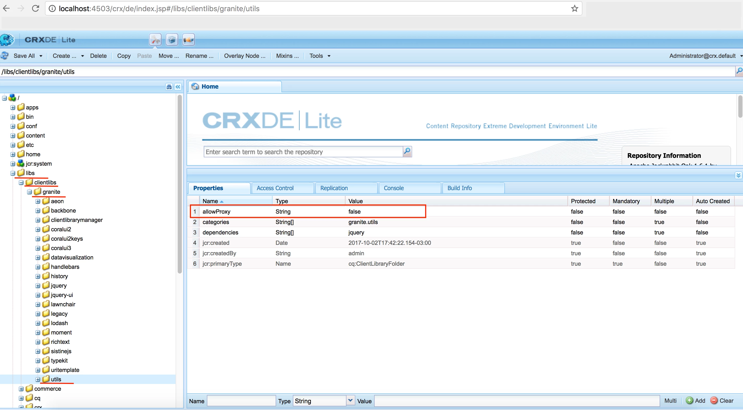Click the Package Share plug icon
The height and width of the screenshot is (410, 743).
pos(189,40)
